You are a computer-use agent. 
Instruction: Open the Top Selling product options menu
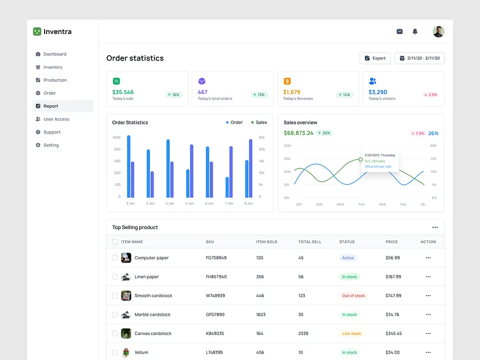tap(435, 227)
